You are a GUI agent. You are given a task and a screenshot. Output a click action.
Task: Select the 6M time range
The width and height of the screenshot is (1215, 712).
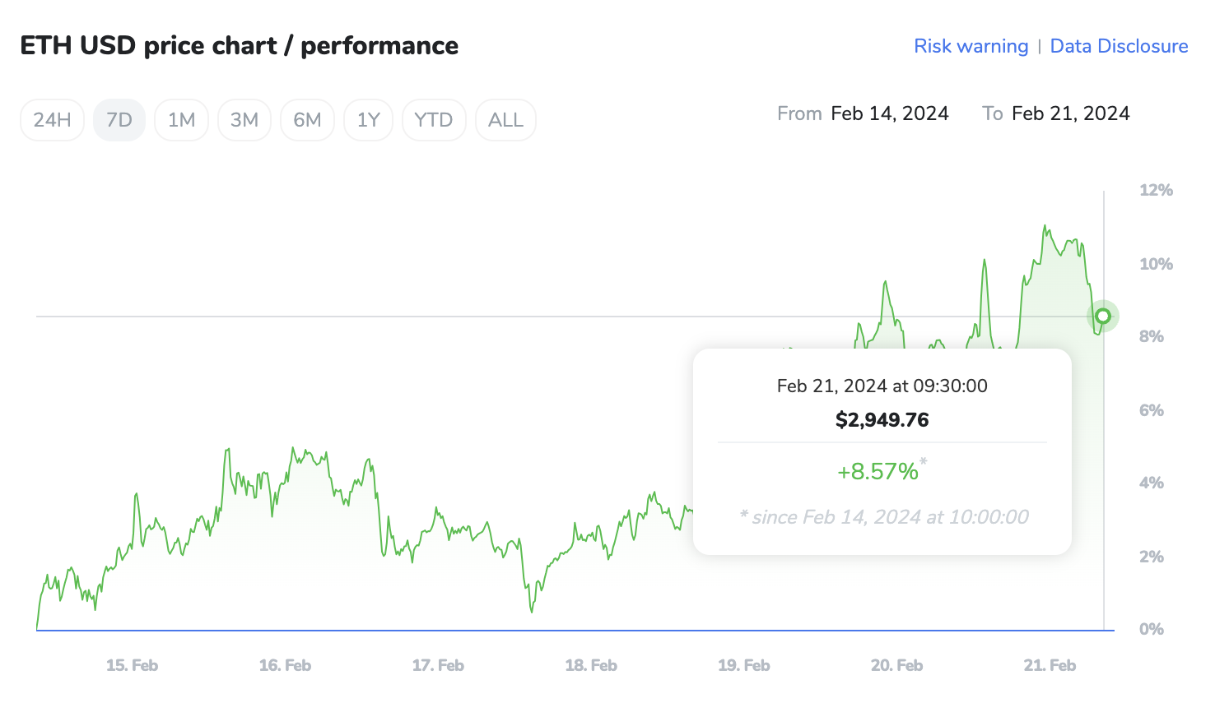[x=307, y=119]
